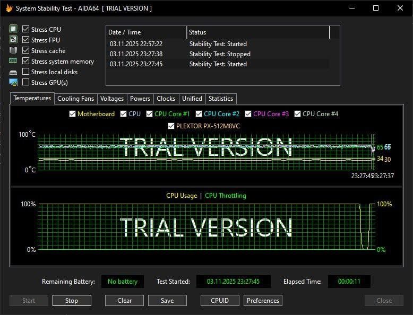Minimize the AIDA64 window
The image size is (413, 315).
352,8
